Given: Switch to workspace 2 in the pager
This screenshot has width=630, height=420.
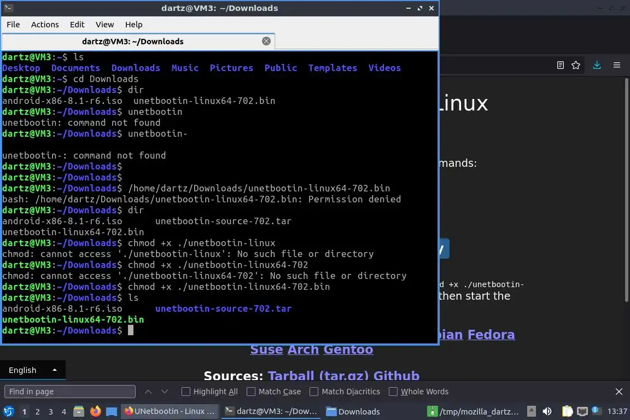Looking at the screenshot, I should tap(37, 412).
